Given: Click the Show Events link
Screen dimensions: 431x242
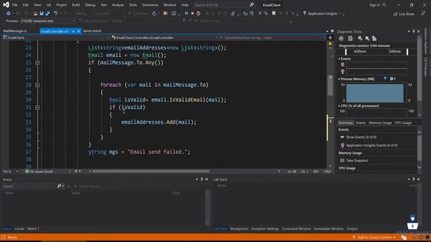Looking at the screenshot, I should pos(361,137).
